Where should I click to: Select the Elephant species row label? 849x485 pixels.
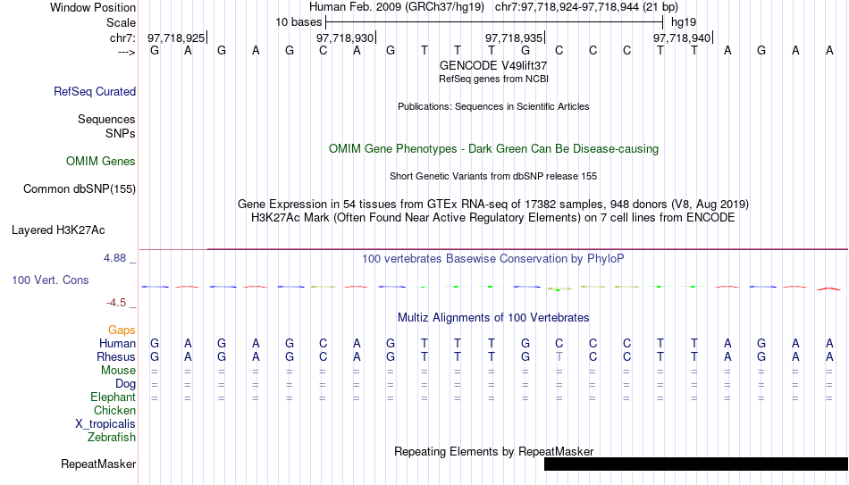(x=113, y=397)
